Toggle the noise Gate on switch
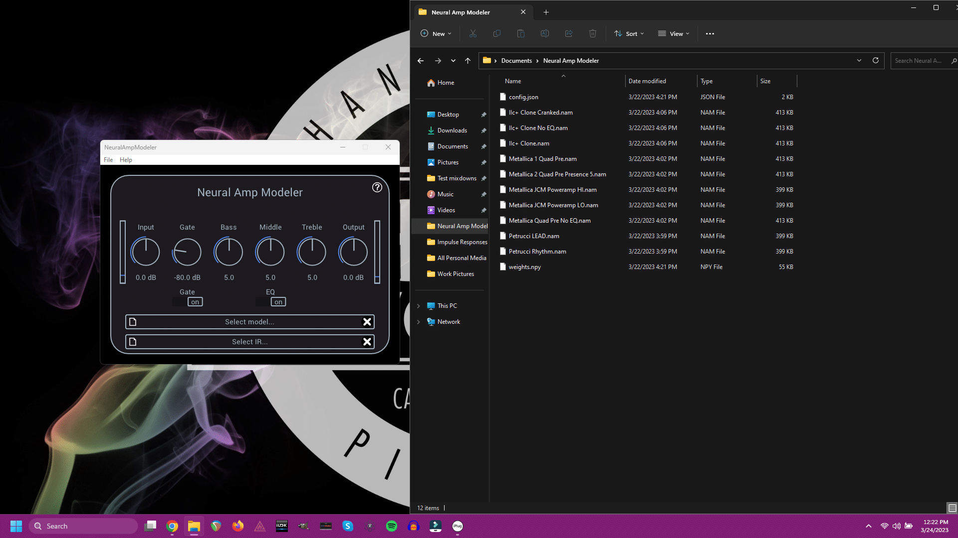Image resolution: width=958 pixels, height=538 pixels. 195,302
